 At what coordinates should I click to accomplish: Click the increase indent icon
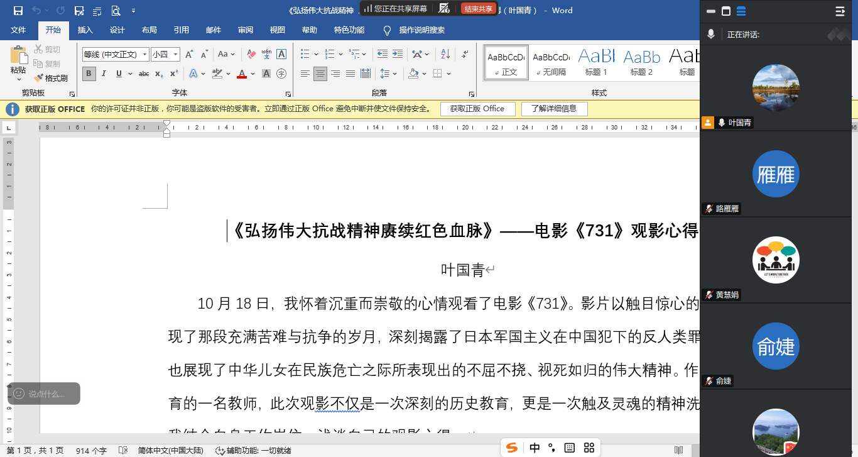point(397,54)
